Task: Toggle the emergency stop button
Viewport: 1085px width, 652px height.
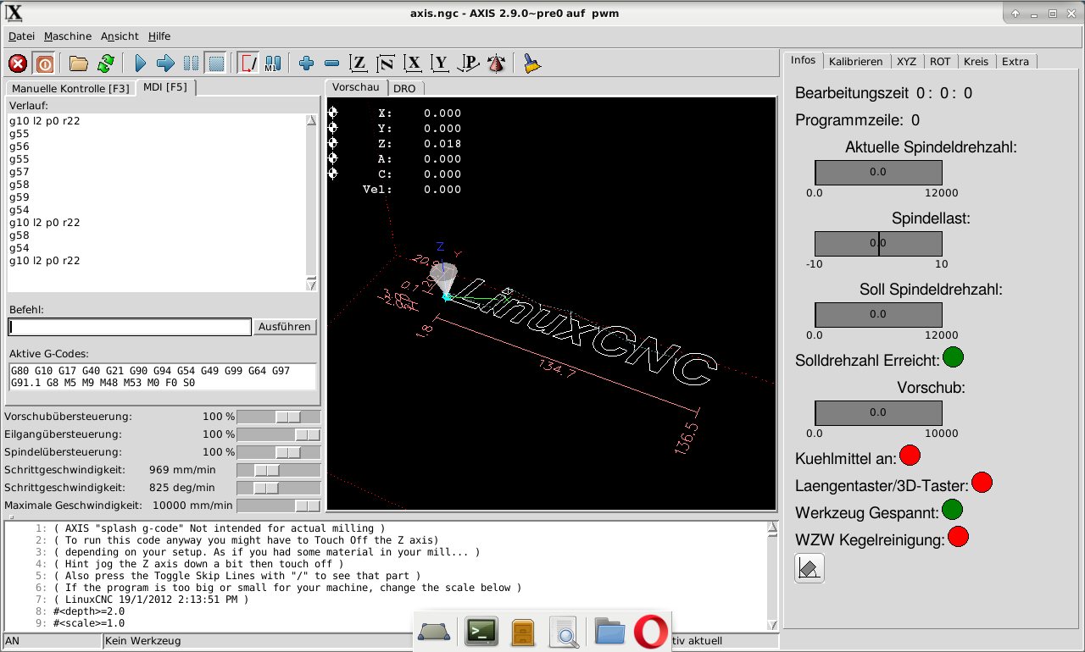Action: (x=18, y=64)
